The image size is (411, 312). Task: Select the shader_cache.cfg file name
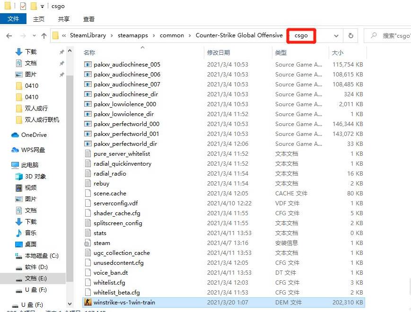(117, 213)
